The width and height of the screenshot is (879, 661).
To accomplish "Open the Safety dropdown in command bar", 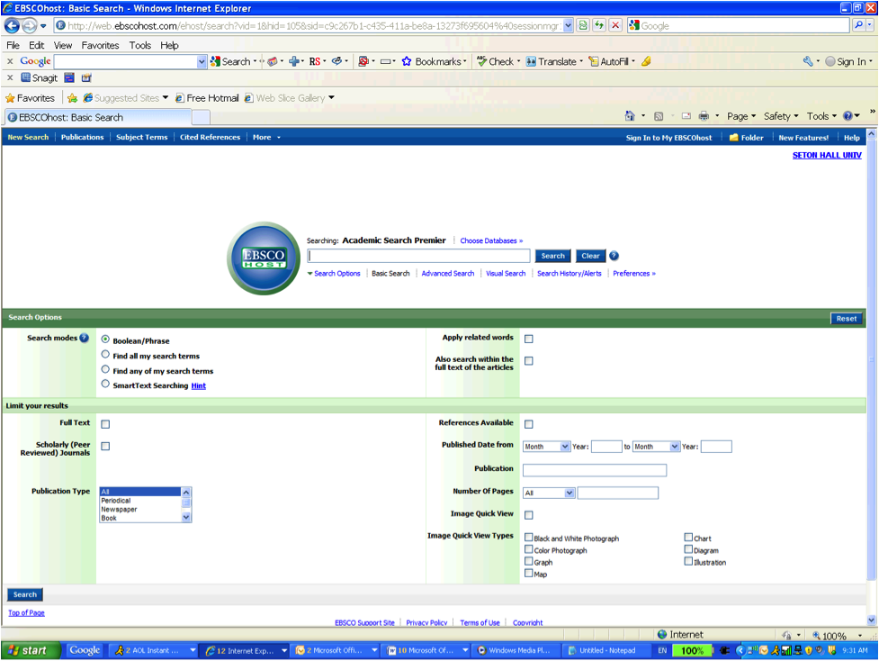I will point(781,116).
